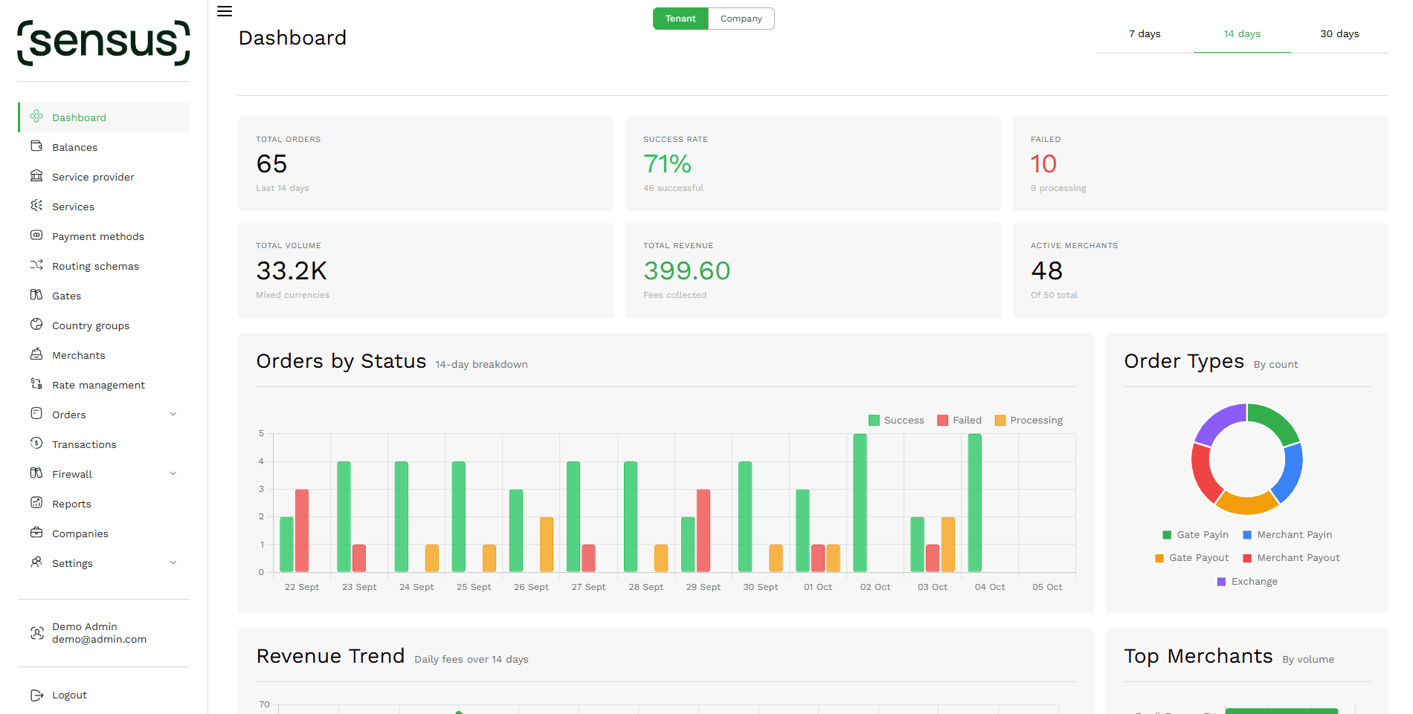Screen dimensions: 1413x714
Task: Toggle Gate Payin in donut legend
Action: coord(1195,535)
